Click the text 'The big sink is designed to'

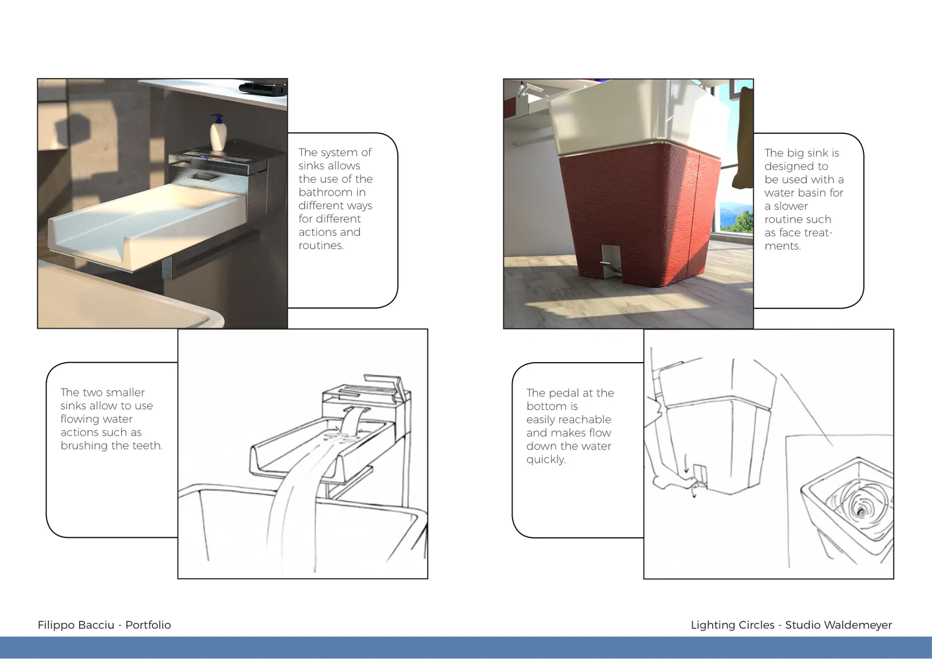point(802,160)
